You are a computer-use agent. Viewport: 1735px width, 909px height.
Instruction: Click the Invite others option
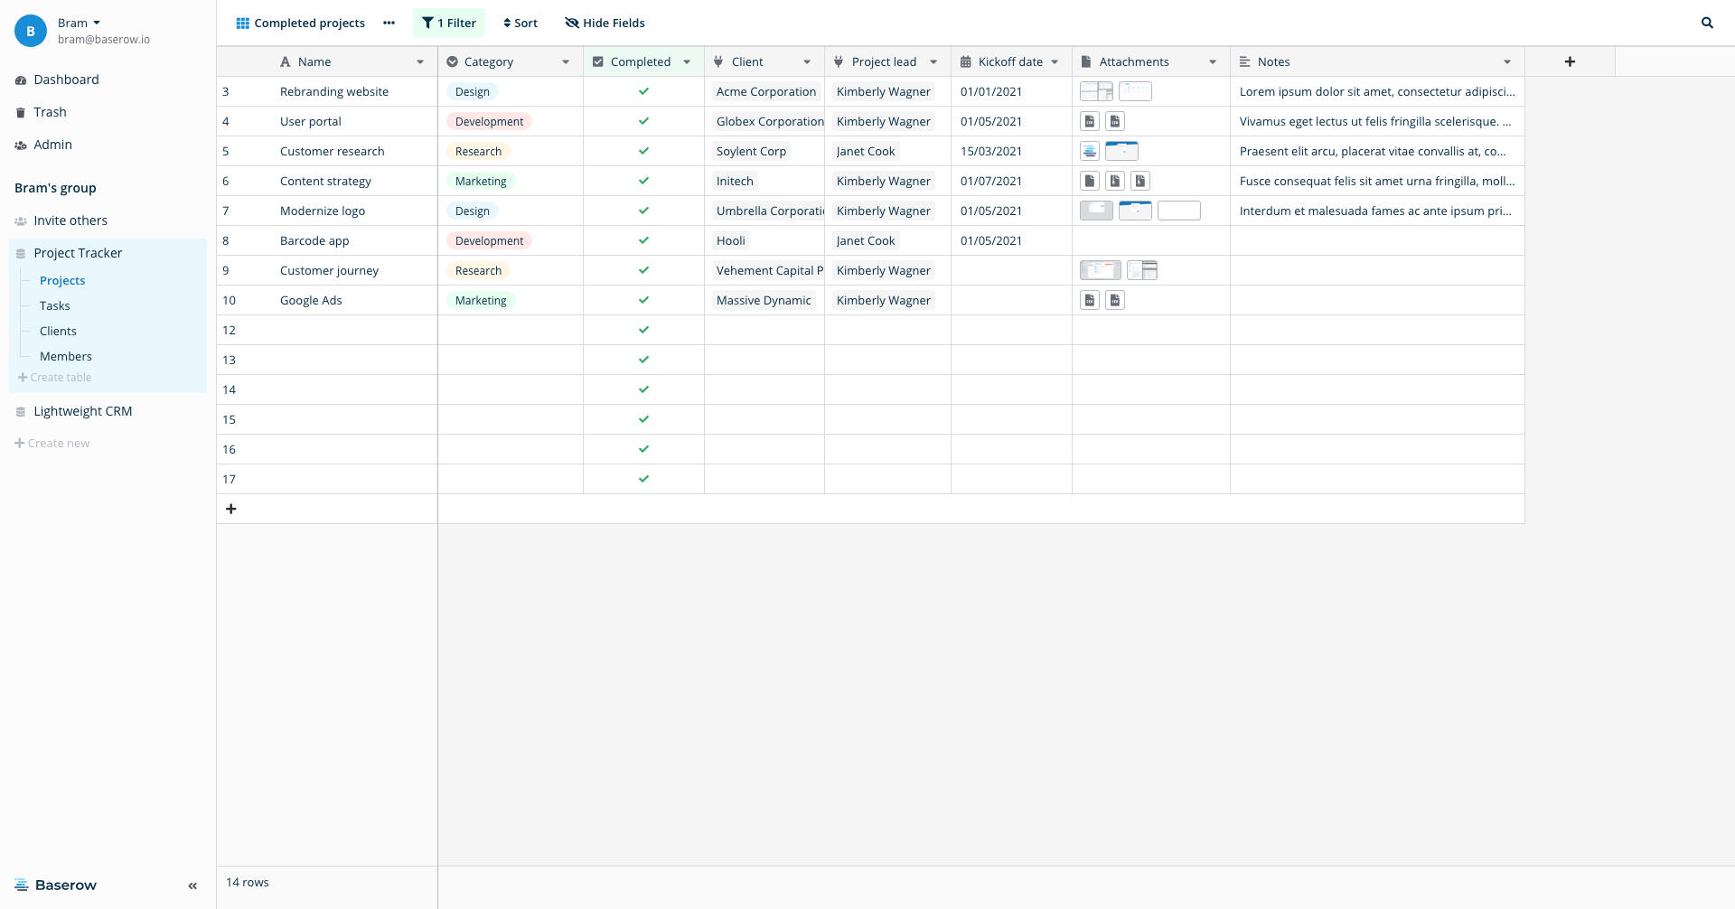tap(70, 220)
